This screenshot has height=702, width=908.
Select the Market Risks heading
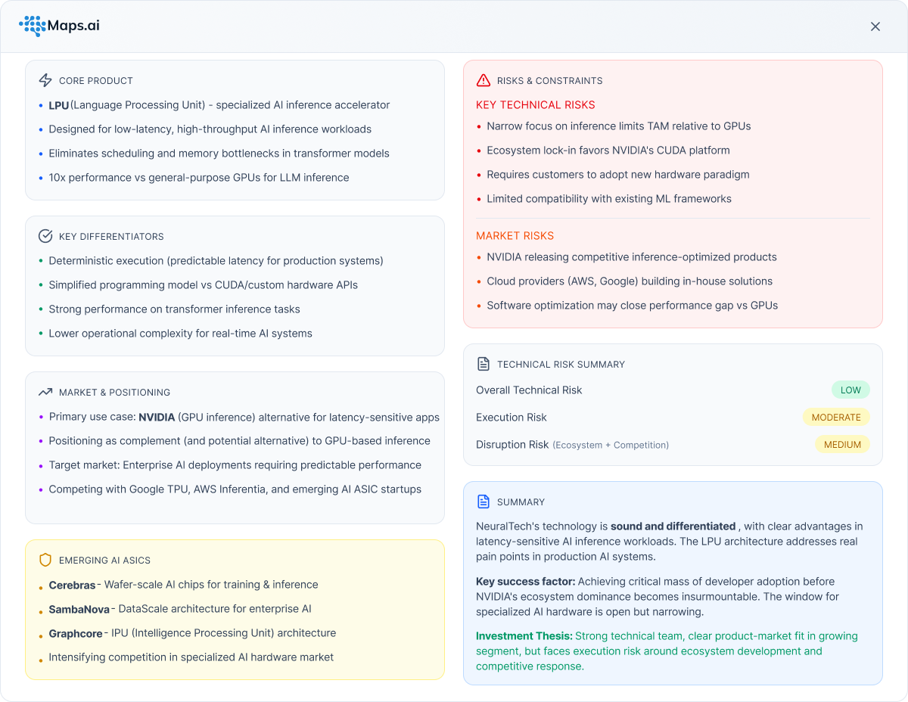click(515, 236)
